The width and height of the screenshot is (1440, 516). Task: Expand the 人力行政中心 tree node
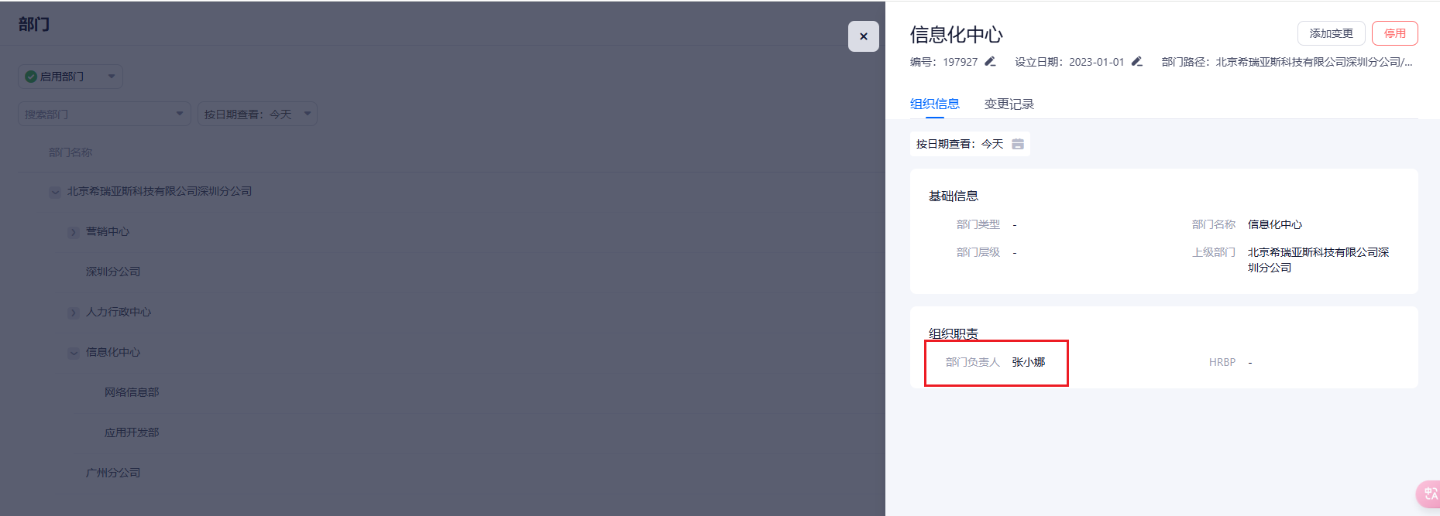pos(74,313)
